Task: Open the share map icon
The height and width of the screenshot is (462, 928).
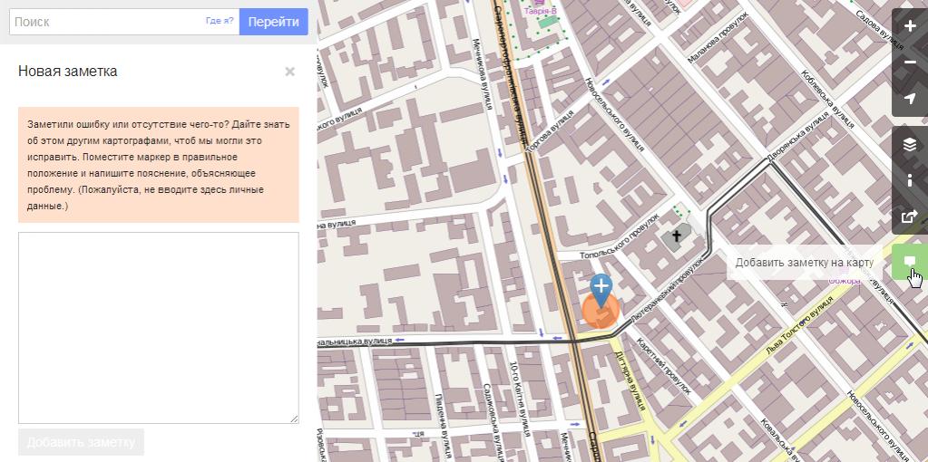Action: click(910, 217)
